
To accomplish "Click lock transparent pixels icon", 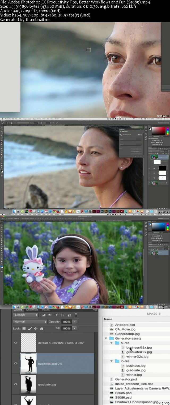I will (x=24, y=328).
